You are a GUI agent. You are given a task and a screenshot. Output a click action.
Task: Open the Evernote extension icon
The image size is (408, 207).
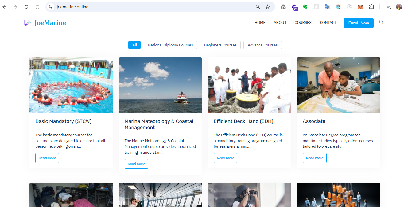point(305,7)
